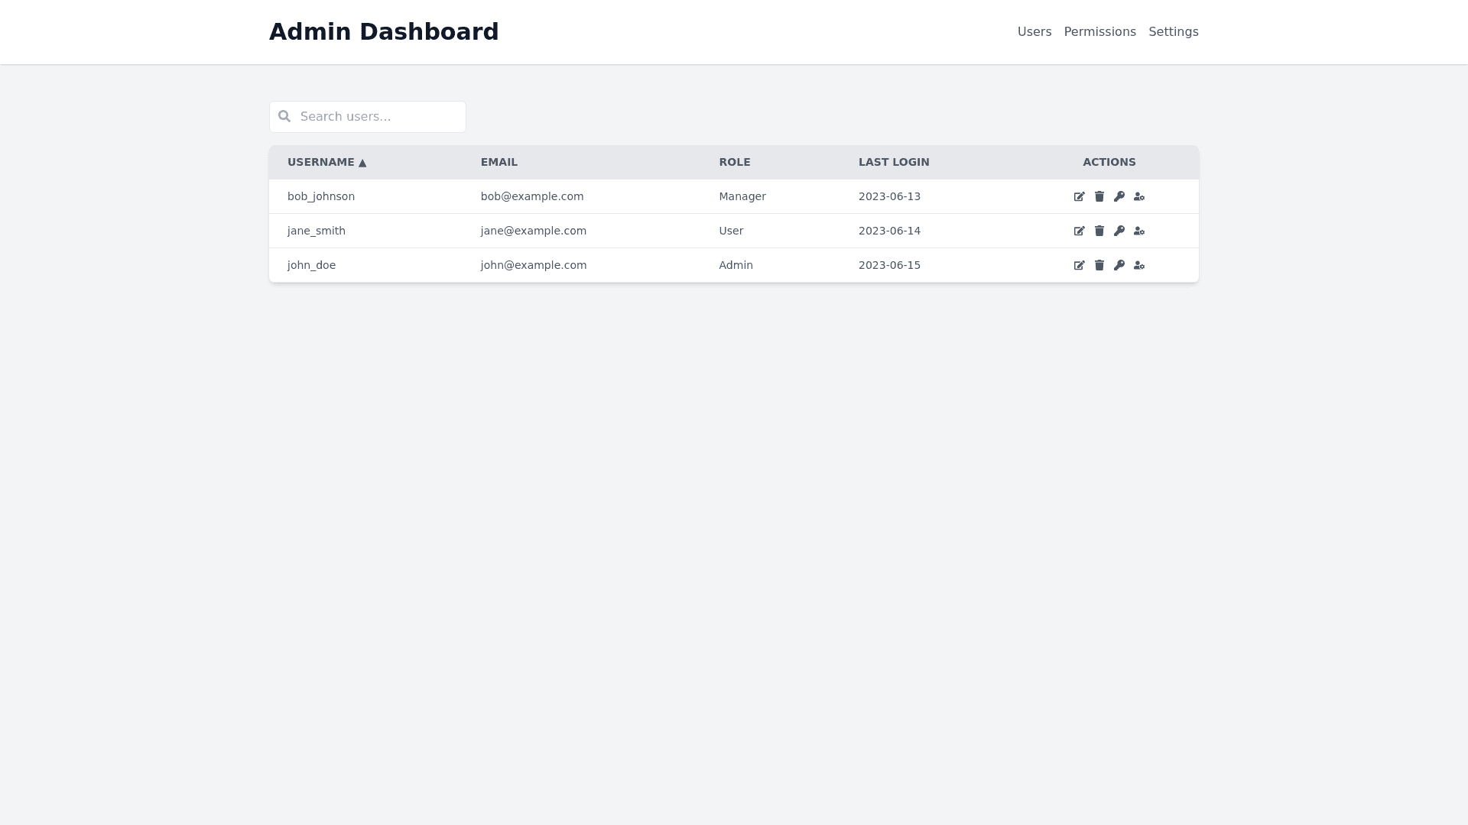Open the Users nav link

pyautogui.click(x=1034, y=31)
